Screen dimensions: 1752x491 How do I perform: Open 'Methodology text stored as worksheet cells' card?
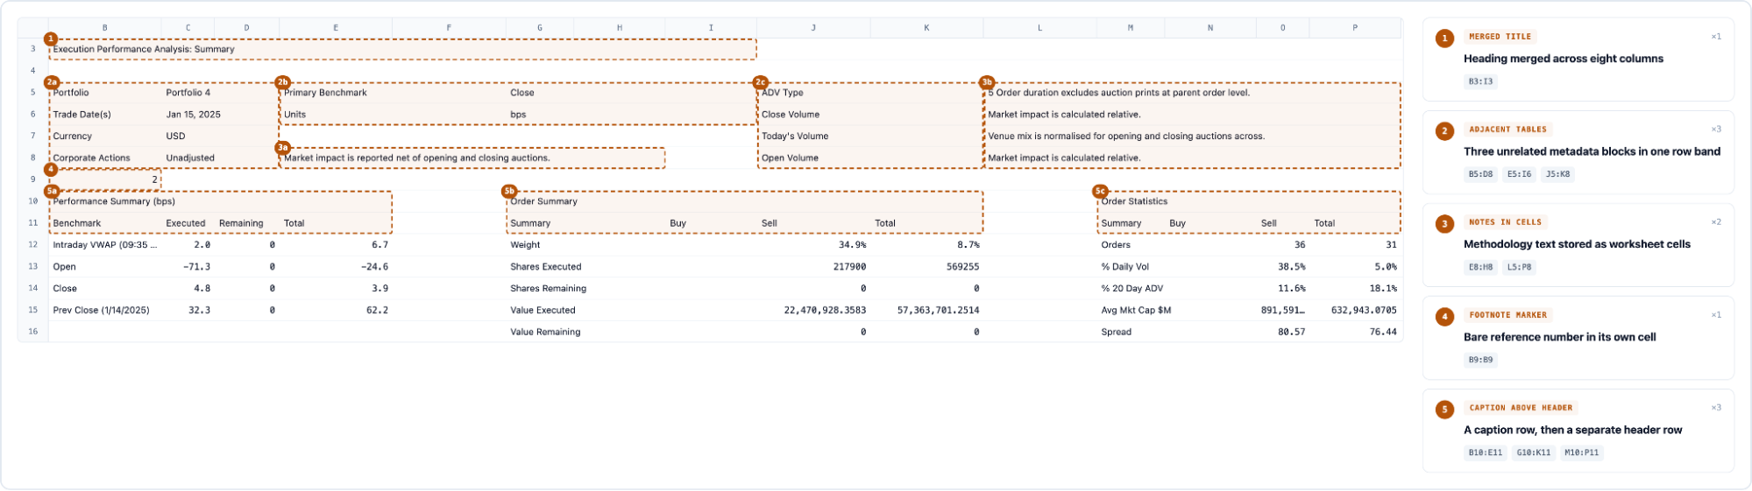click(x=1578, y=245)
